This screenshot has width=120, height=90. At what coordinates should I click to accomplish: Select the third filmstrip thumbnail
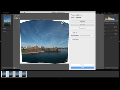[x=17, y=74]
